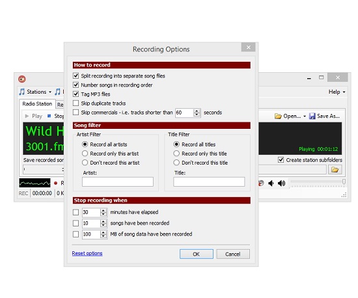Click the Open folder icon

coord(278,116)
